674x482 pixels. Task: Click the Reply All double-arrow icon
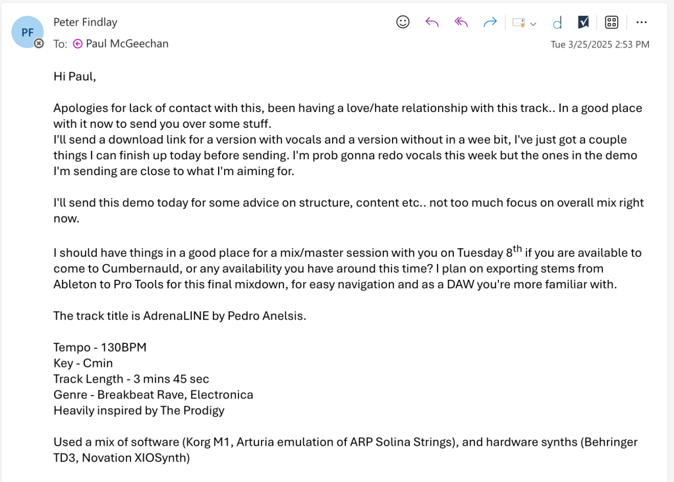click(461, 22)
